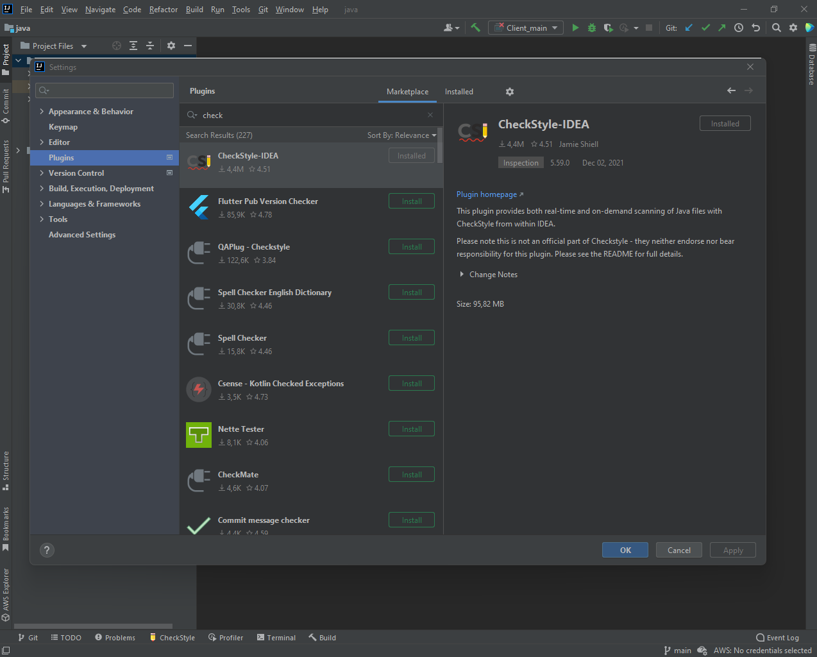Click the Git commit checkmark icon

pyautogui.click(x=706, y=28)
